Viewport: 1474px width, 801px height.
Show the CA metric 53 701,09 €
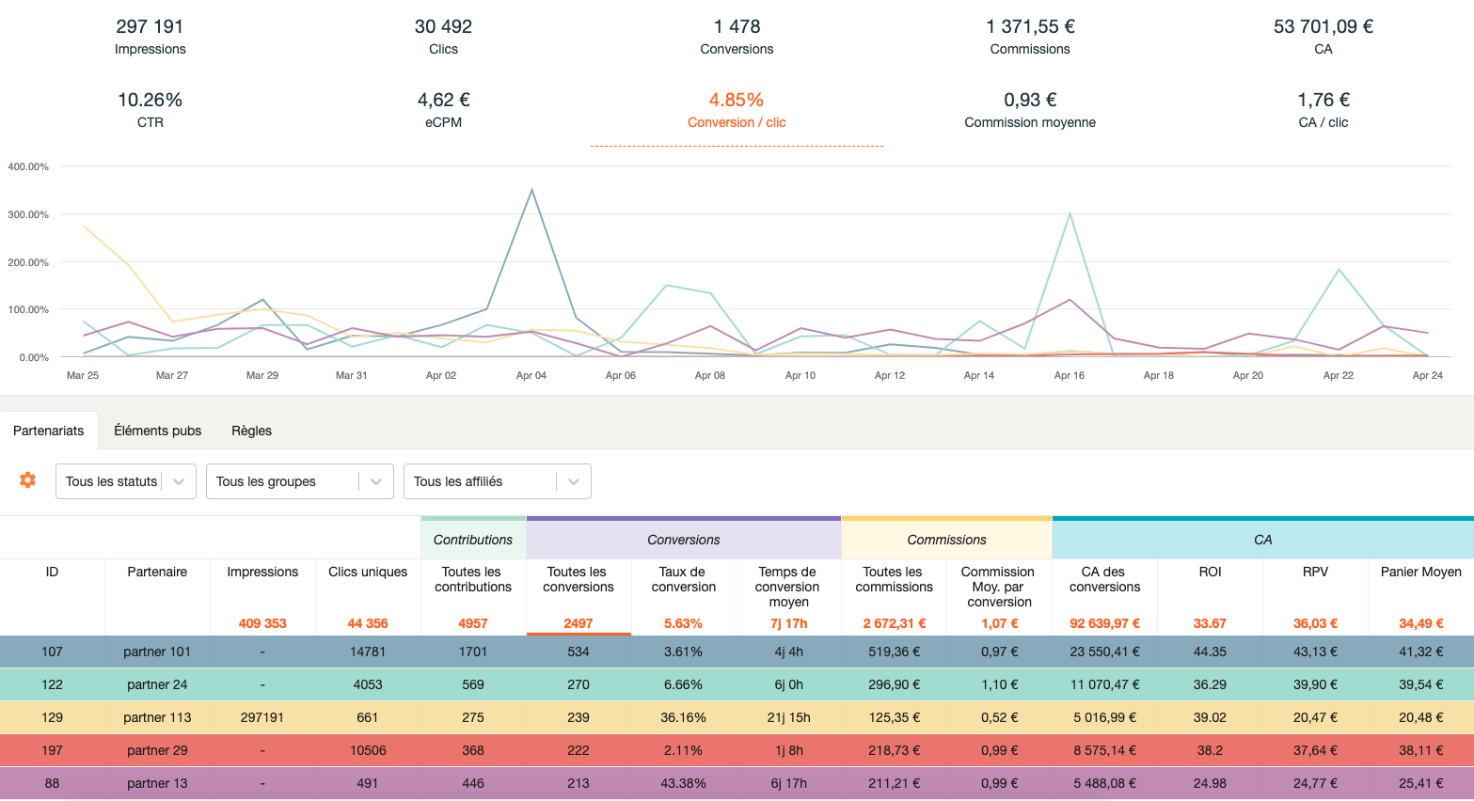1323,37
